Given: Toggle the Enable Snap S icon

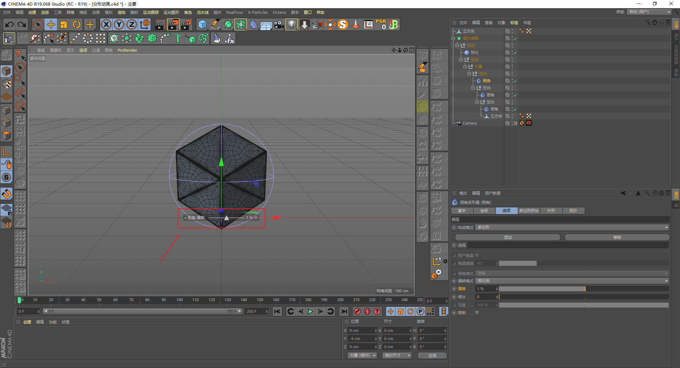Looking at the screenshot, I should pos(6,177).
